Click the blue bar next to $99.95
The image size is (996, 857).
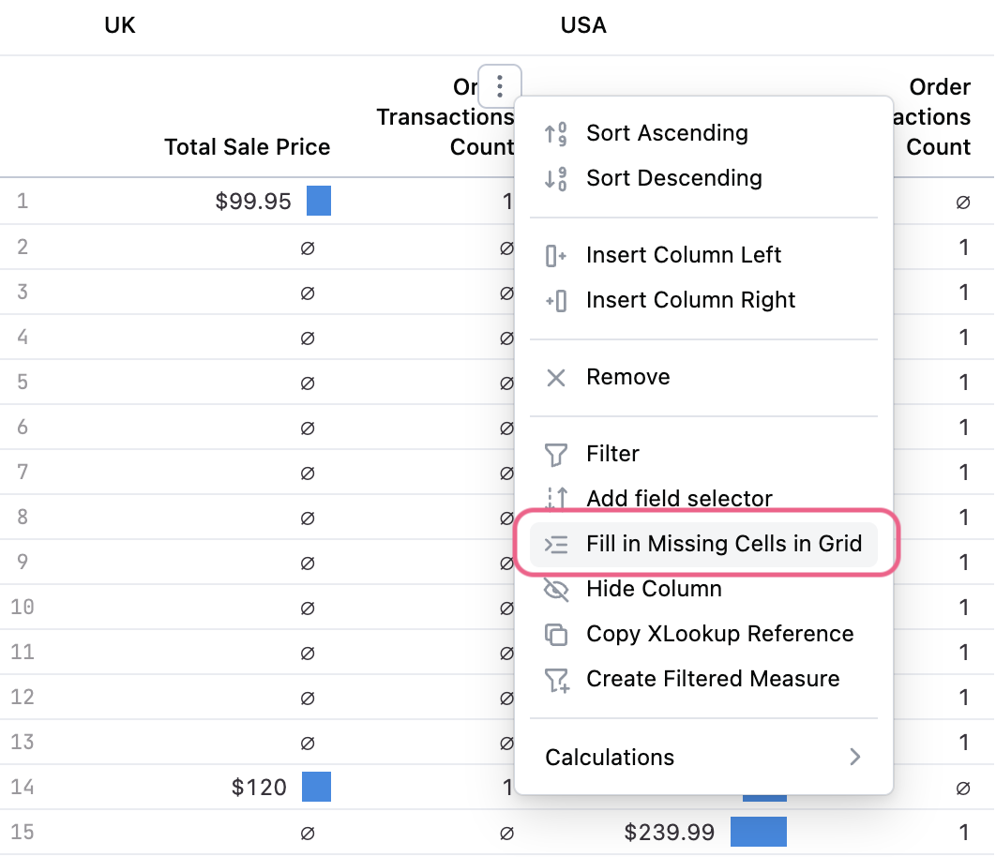pos(319,202)
